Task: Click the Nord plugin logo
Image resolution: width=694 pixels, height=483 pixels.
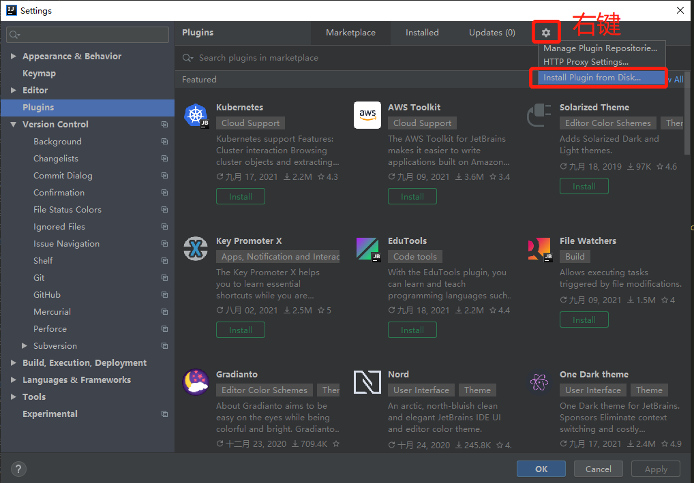Action: [367, 382]
